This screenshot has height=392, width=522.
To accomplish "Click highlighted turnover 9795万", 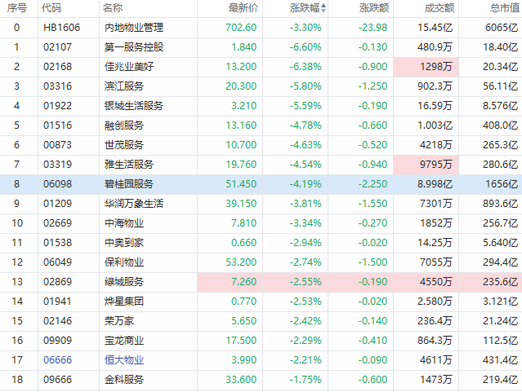I will 435,164.
